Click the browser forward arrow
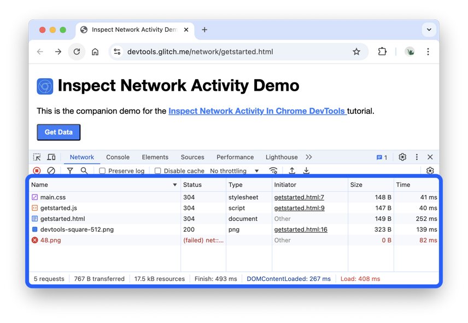 click(x=58, y=51)
